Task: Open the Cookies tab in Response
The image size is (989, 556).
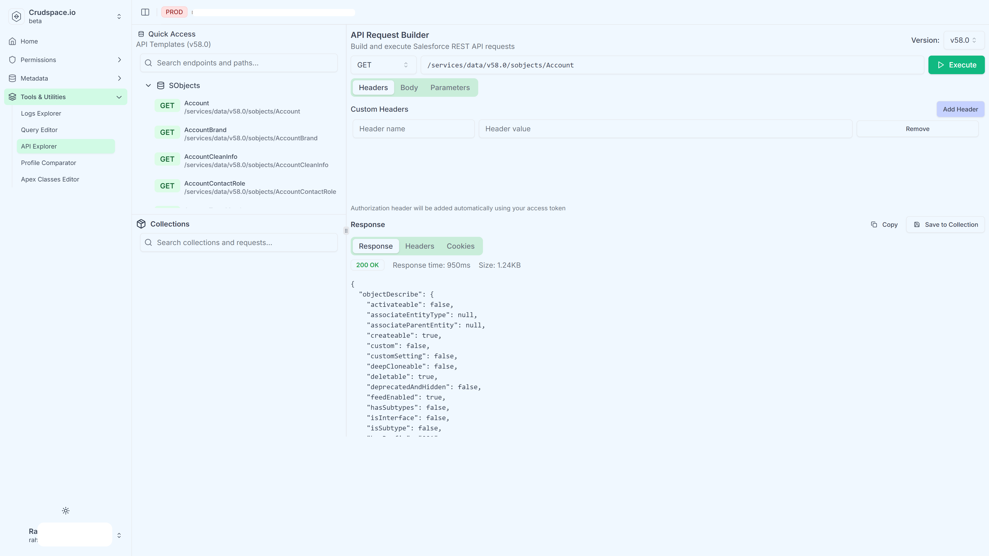Action: coord(460,246)
